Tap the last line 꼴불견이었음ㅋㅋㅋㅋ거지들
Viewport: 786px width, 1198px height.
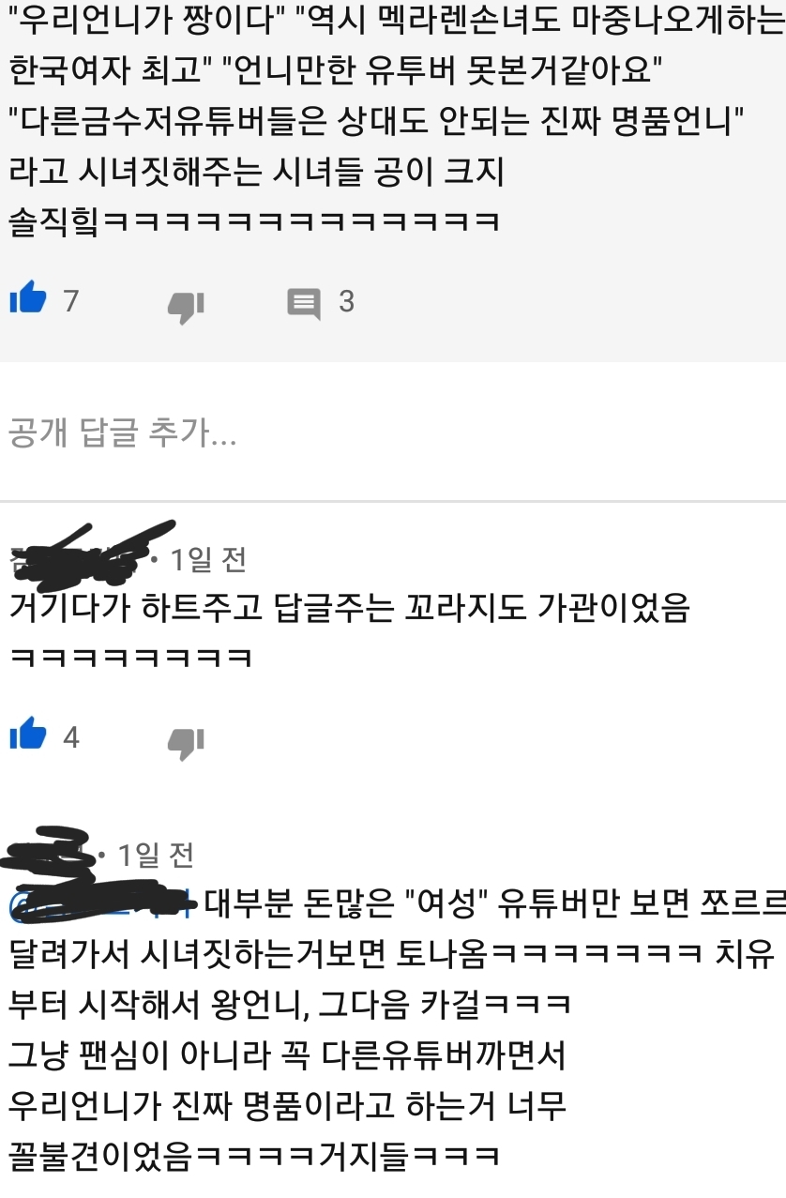(x=253, y=1155)
